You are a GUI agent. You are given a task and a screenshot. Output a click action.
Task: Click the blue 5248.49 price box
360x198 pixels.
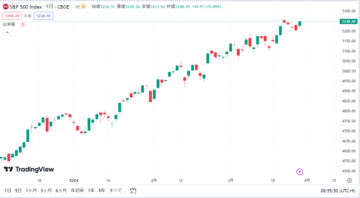(x=43, y=16)
